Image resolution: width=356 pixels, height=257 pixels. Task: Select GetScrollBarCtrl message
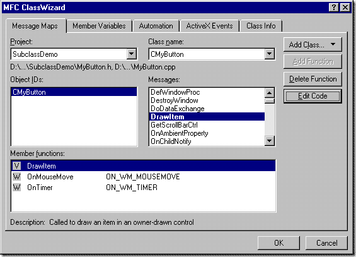(207, 125)
